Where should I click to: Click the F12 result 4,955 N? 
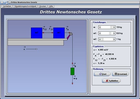pyautogui.click(x=113, y=59)
